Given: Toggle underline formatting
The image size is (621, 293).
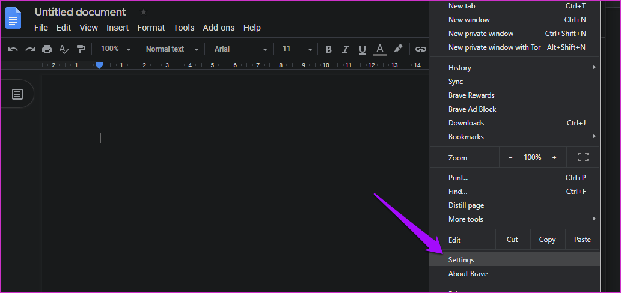Looking at the screenshot, I should pos(362,49).
